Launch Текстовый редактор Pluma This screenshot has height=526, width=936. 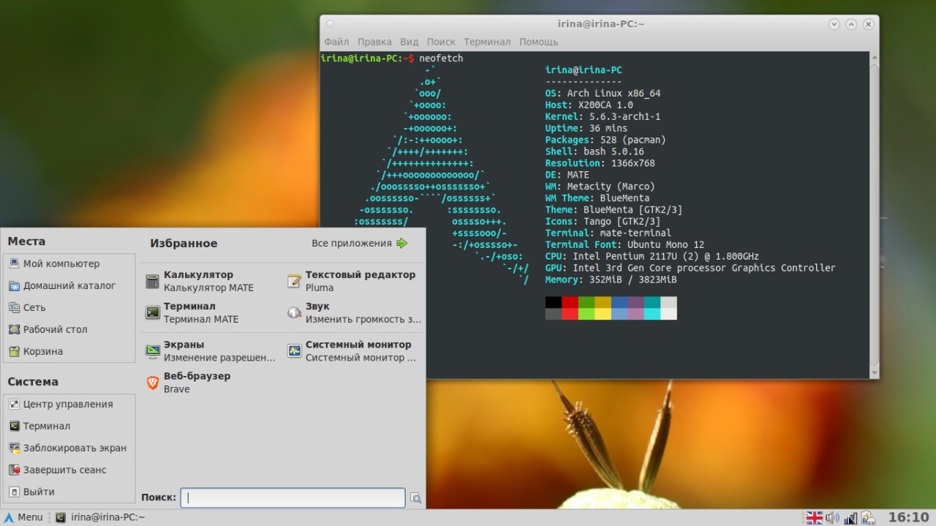(353, 281)
